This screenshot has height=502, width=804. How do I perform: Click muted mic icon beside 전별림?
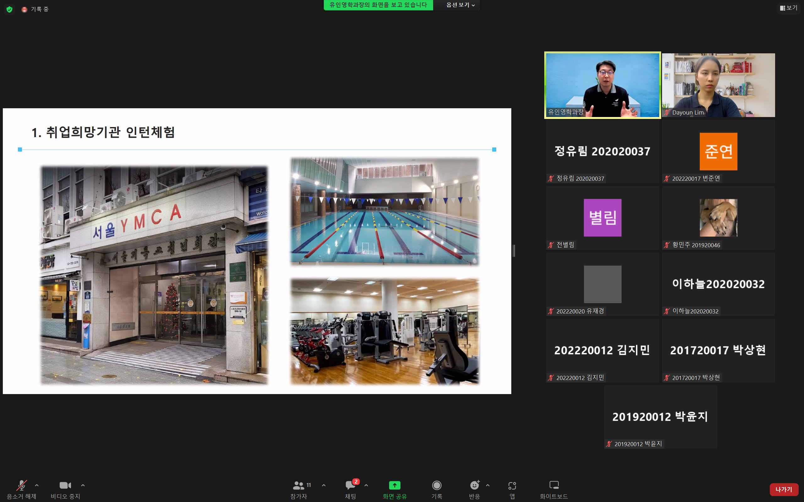(551, 245)
